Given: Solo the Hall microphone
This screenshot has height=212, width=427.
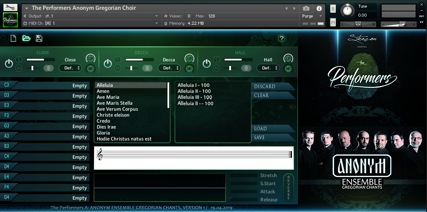Looking at the screenshot, I should tap(216, 60).
